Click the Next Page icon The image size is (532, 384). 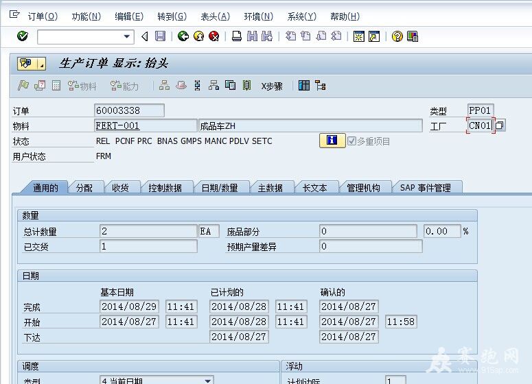click(321, 36)
